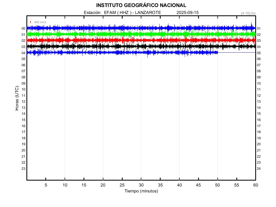Viewport: 276px width, 207px height.
Task: Select the blue seismic trace at hour 00
Action: point(141,28)
